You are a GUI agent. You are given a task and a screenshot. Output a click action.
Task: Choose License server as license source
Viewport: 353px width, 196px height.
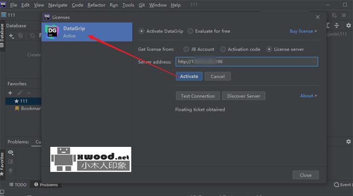(x=269, y=49)
